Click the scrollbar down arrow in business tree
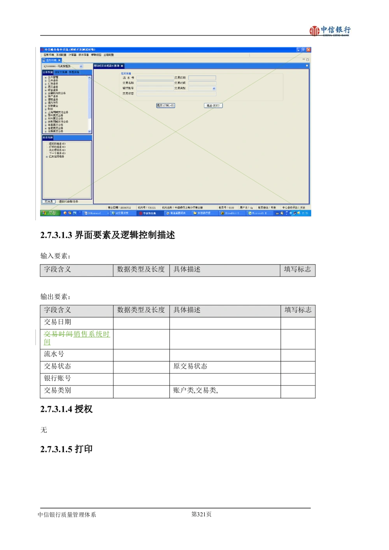The width and height of the screenshot is (389, 550). [89, 131]
